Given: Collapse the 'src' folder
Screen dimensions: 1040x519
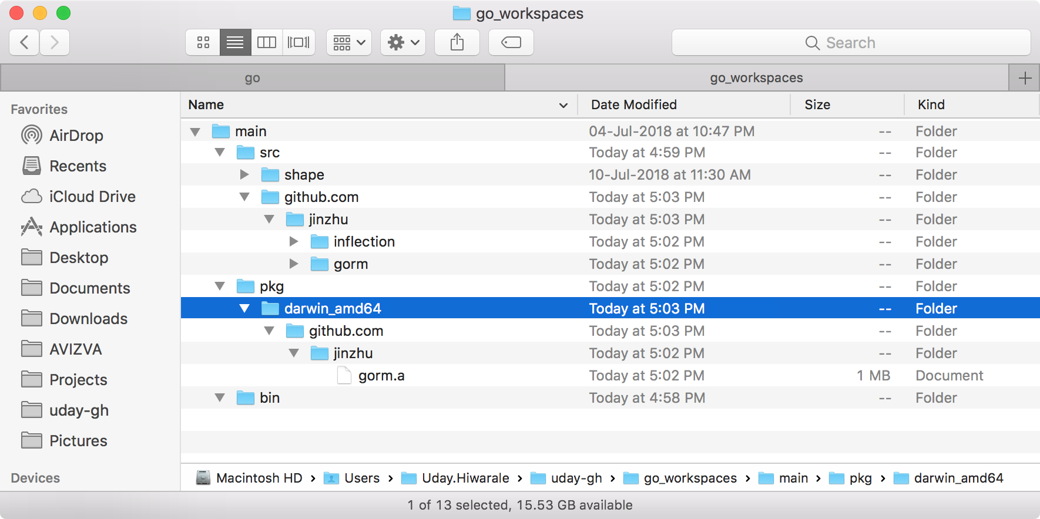Looking at the screenshot, I should click(x=220, y=153).
